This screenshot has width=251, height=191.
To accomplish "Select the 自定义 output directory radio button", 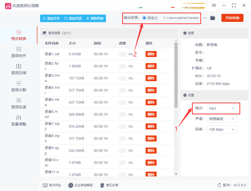I will coord(144,18).
